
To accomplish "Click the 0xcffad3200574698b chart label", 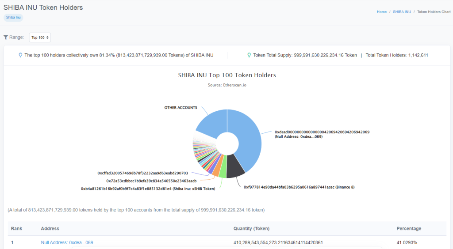I will coord(143,173).
